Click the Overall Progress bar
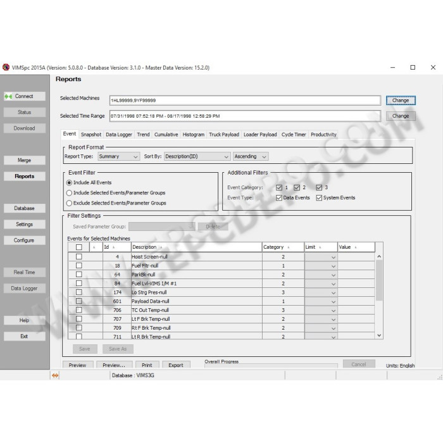 tap(271, 366)
